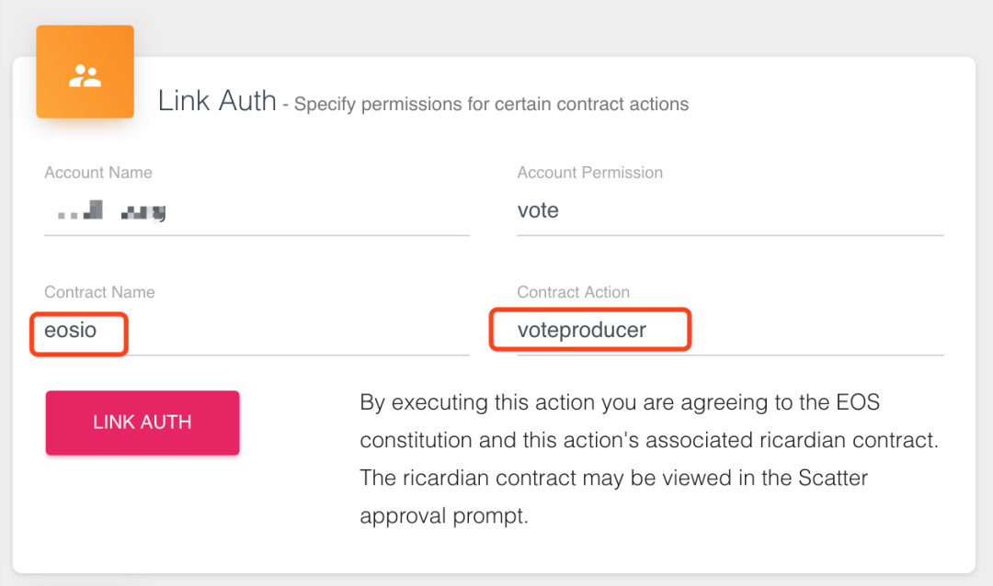Image resolution: width=993 pixels, height=586 pixels.
Task: Click the 'approval prompt.' text at the disclaimer's end
Action: click(444, 515)
